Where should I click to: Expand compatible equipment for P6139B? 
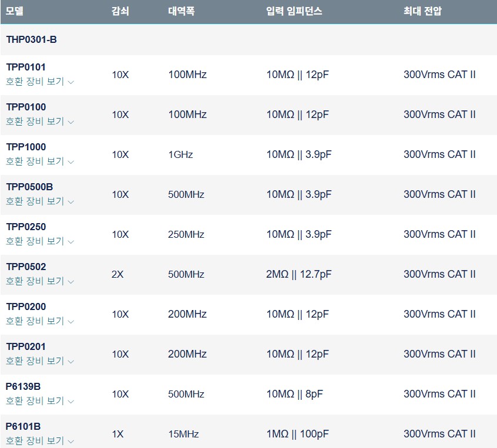pos(40,401)
